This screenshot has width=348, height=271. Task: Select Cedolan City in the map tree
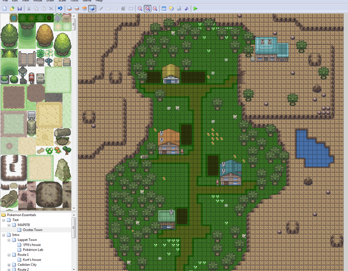click(27, 265)
